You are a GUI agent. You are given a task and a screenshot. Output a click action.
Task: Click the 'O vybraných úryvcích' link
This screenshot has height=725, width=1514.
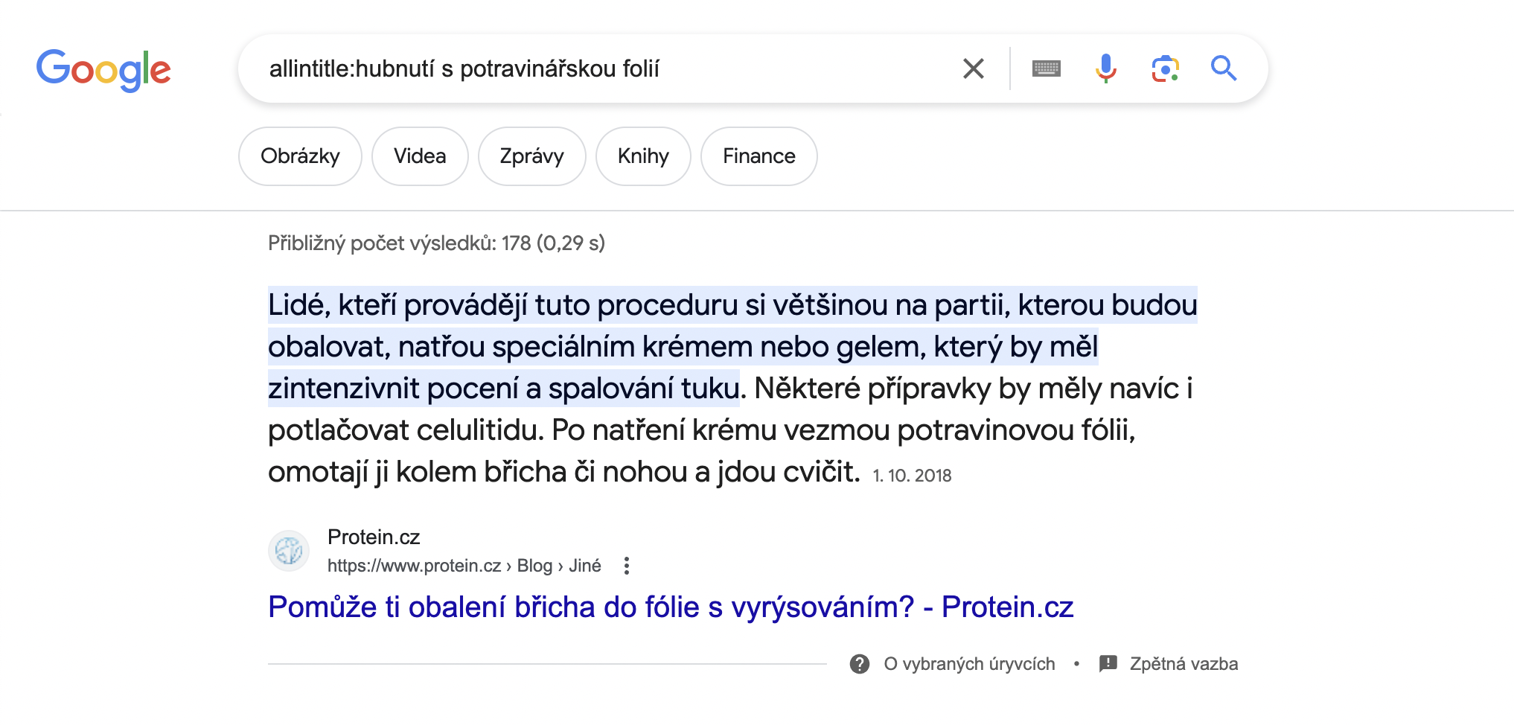pyautogui.click(x=969, y=664)
